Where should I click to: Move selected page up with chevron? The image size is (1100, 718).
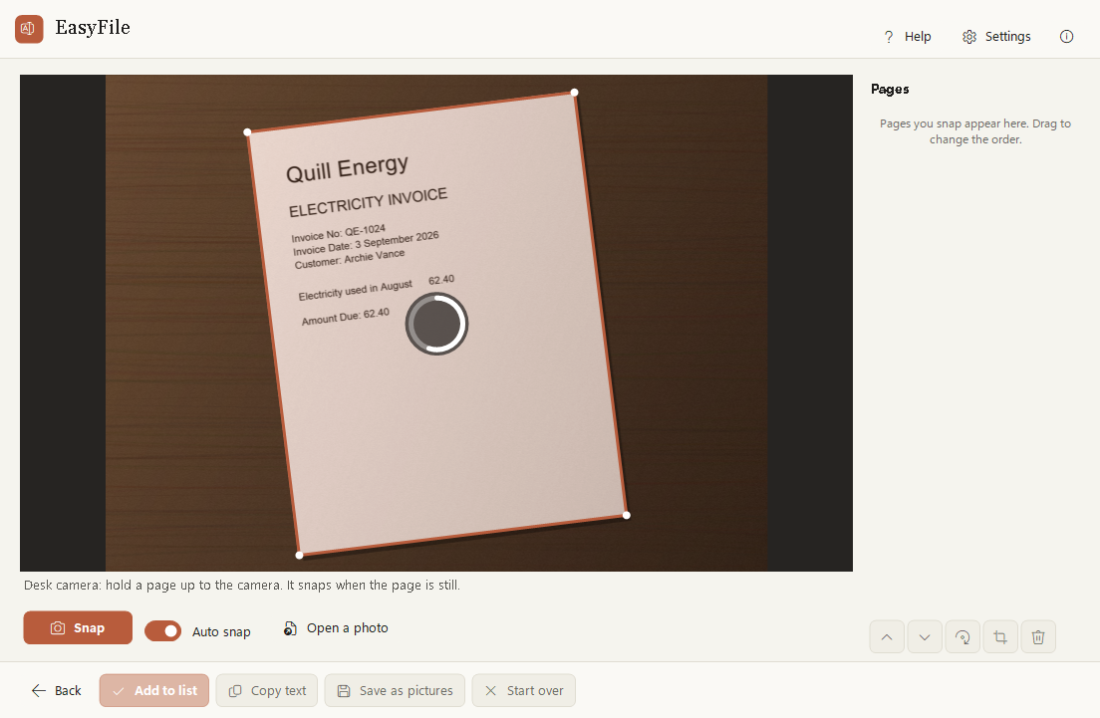pyautogui.click(x=887, y=636)
